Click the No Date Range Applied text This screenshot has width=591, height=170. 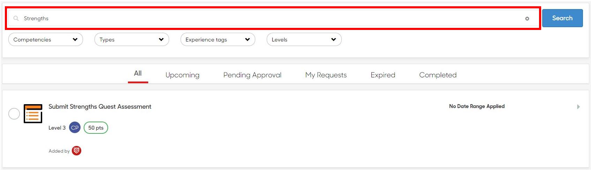pyautogui.click(x=477, y=106)
